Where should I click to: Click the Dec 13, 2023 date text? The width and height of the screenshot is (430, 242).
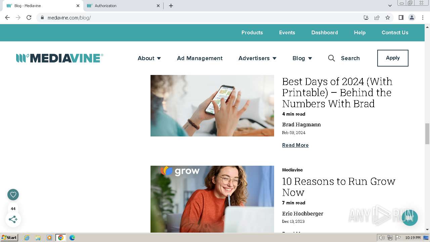coord(293,221)
